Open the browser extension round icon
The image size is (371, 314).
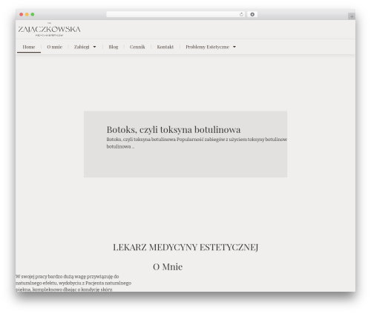tap(252, 15)
